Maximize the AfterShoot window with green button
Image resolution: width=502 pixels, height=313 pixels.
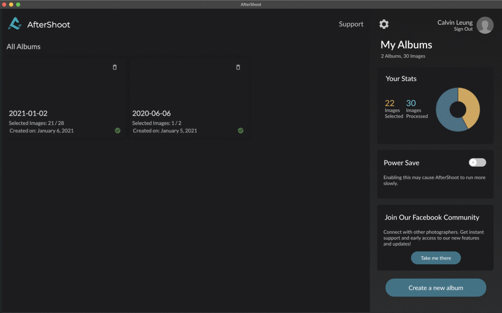(x=18, y=4)
